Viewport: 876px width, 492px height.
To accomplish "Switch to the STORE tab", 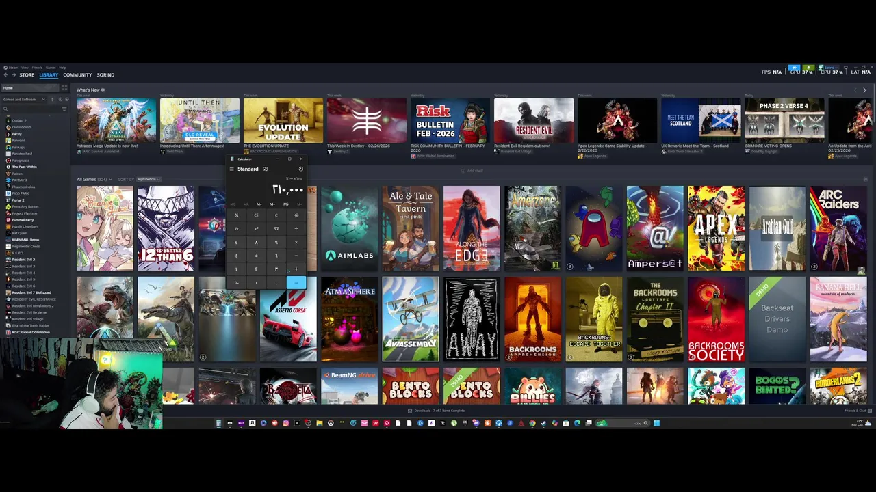I will [x=27, y=74].
